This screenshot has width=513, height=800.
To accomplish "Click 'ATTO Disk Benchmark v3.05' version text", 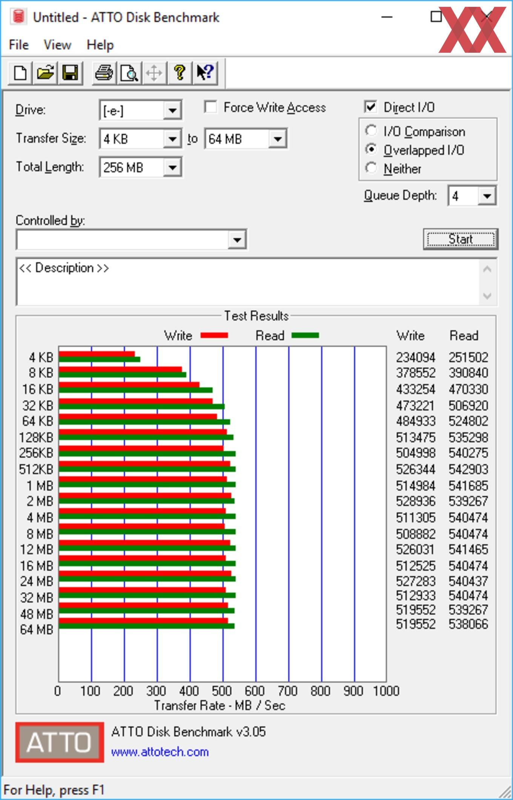I will coord(189,732).
